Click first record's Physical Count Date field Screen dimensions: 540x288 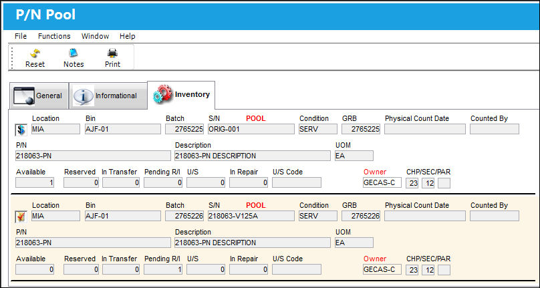(425, 129)
